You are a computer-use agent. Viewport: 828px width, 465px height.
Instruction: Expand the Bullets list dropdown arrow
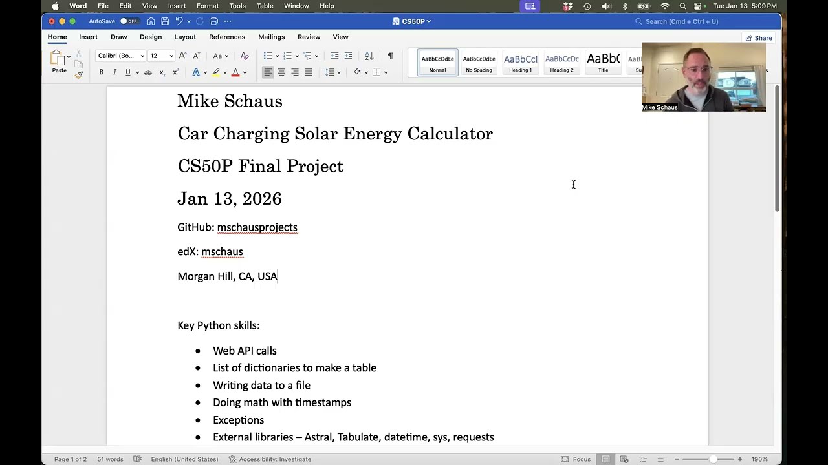[277, 56]
